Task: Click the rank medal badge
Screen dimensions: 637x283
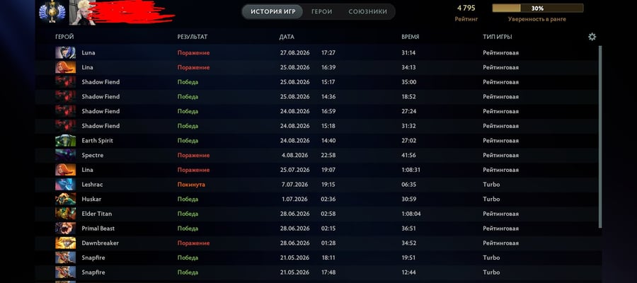Action: pos(51,12)
